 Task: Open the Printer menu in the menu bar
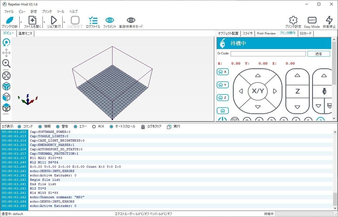point(47,11)
